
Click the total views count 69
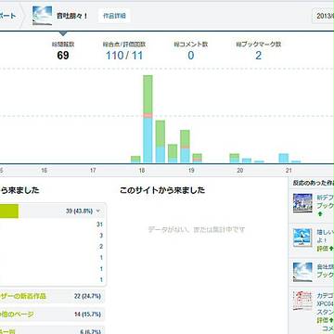pyautogui.click(x=63, y=56)
